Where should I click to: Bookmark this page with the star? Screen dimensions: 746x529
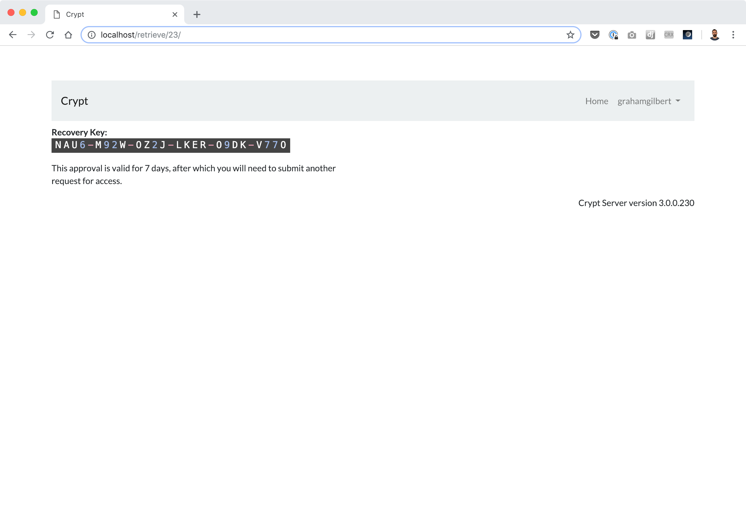[570, 35]
